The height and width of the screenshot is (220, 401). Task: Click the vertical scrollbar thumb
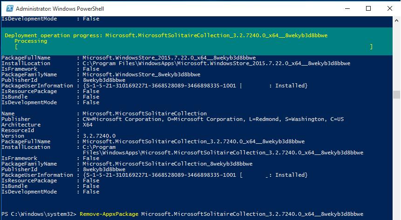pyautogui.click(x=396, y=94)
